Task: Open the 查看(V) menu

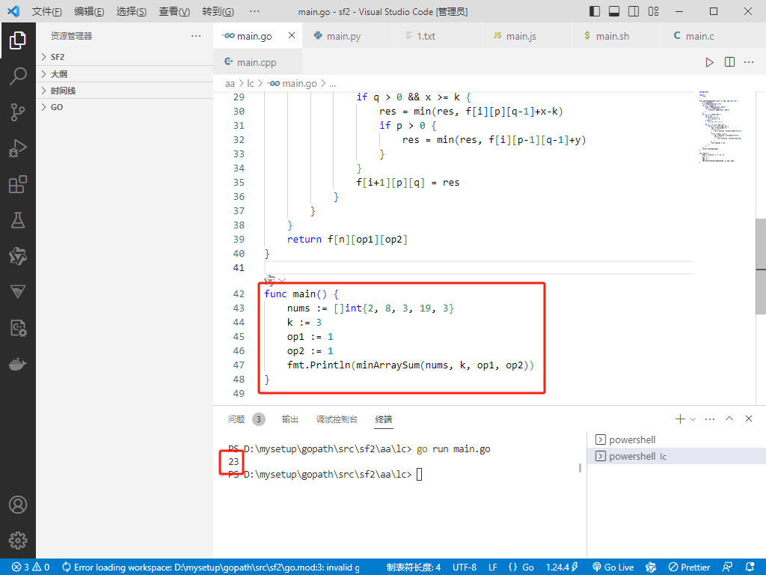Action: click(x=174, y=11)
